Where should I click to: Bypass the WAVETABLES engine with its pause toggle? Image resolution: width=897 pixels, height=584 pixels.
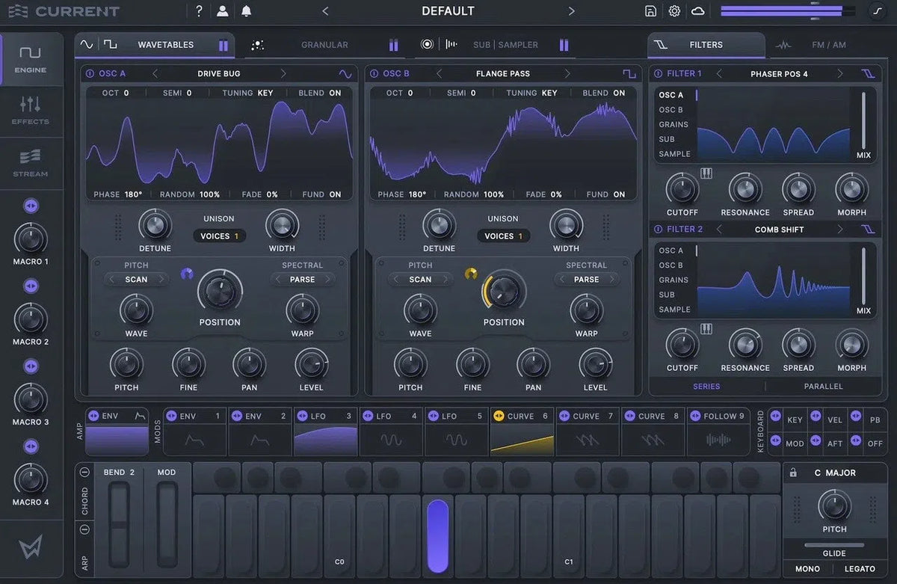tap(223, 44)
